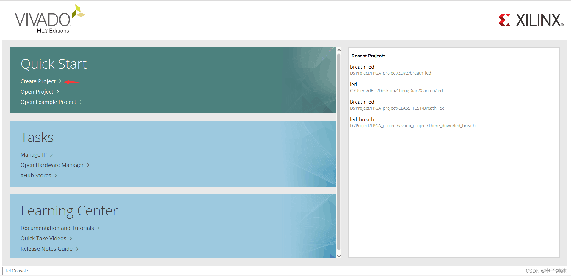Click the Recent Projects header
Screen dimensions: 571x276
pos(368,56)
